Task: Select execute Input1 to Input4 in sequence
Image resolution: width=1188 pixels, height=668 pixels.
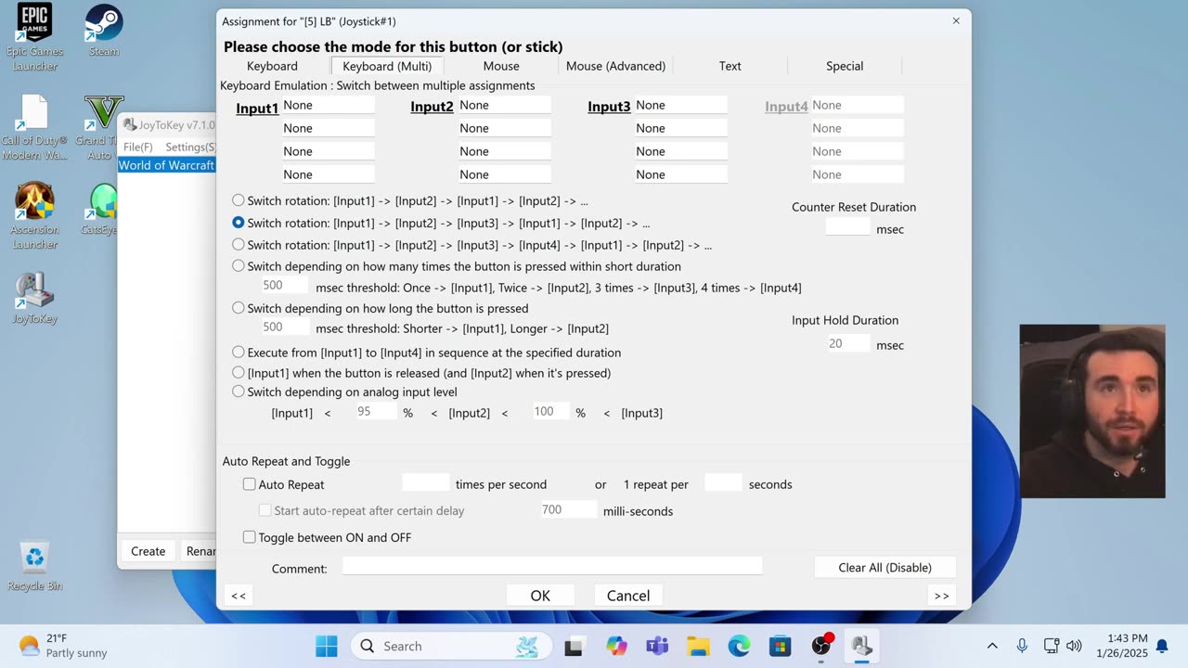Action: pyautogui.click(x=239, y=353)
